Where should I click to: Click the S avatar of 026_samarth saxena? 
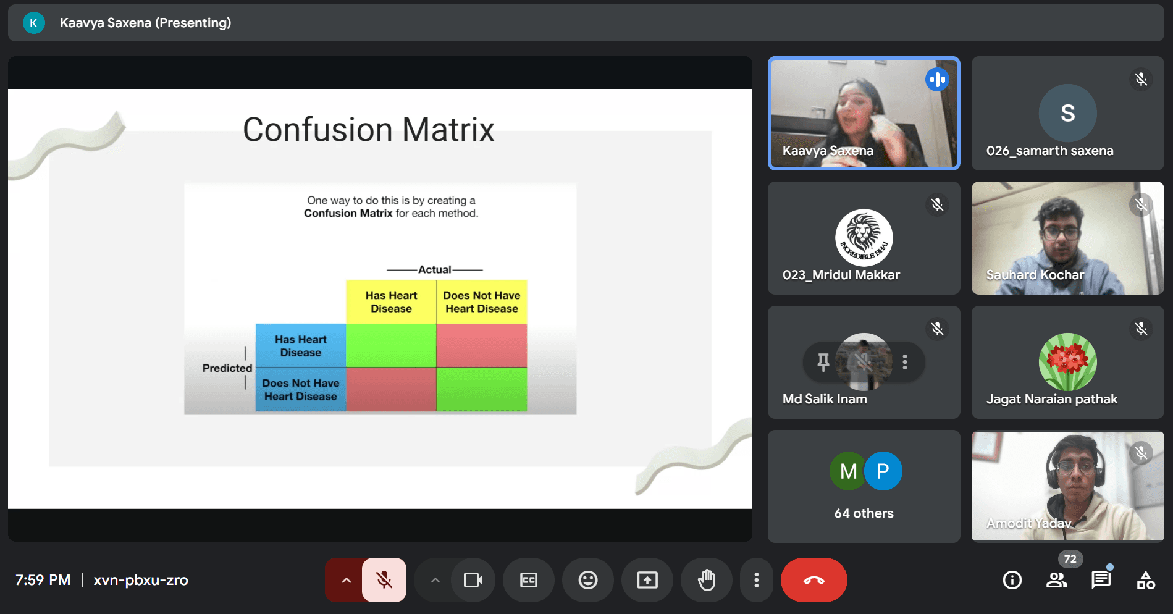coord(1068,113)
